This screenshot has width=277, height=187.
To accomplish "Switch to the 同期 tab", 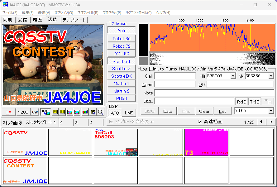I will (8, 20).
